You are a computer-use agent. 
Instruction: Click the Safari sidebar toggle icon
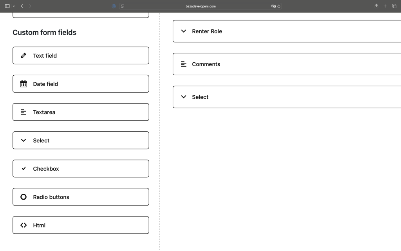[x=7, y=6]
